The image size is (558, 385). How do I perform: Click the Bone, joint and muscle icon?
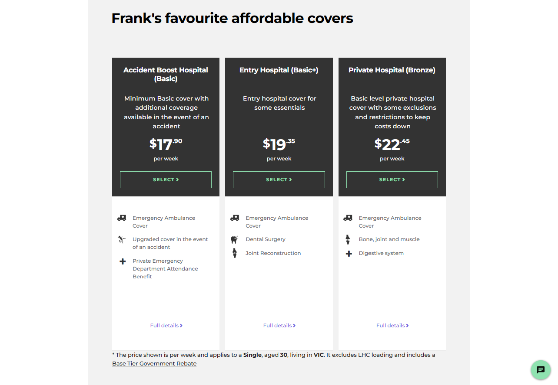tap(348, 239)
